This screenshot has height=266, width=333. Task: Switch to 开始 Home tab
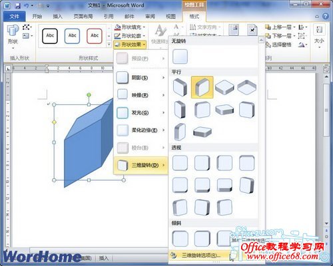click(37, 17)
